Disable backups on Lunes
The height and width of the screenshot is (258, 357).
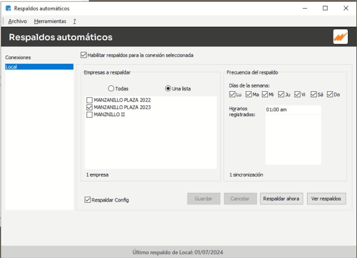tap(232, 94)
